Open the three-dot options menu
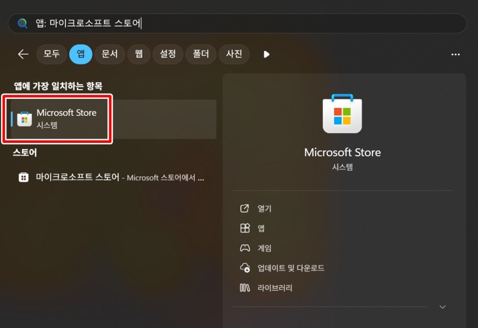478x328 pixels. pos(455,55)
